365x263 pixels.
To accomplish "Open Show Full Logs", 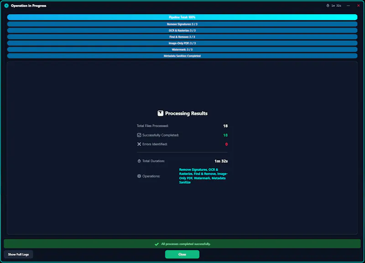I will pos(18,254).
